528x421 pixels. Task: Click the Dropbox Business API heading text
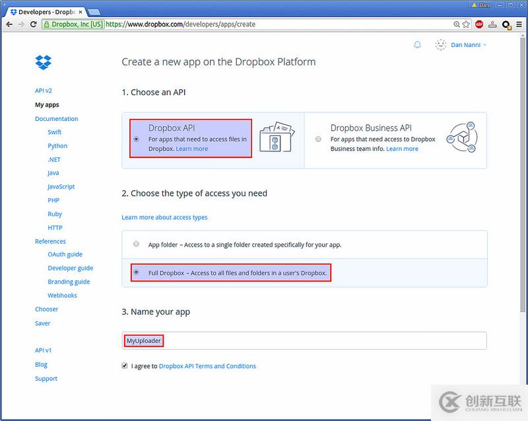pos(371,128)
